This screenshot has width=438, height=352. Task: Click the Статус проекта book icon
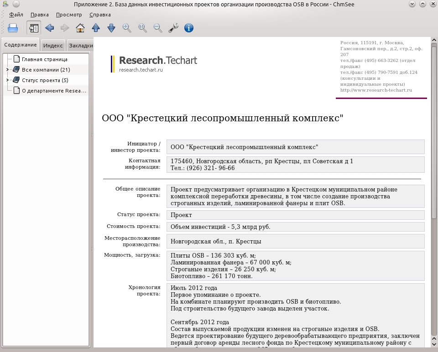16,80
